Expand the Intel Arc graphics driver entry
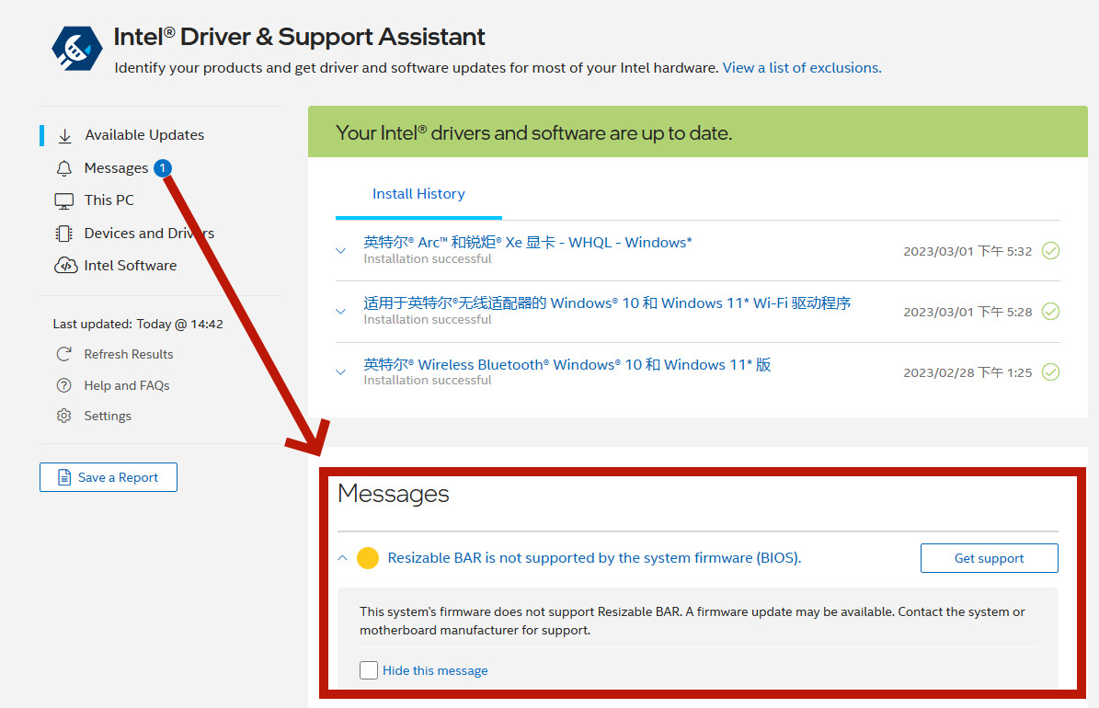1099x708 pixels. pos(341,250)
